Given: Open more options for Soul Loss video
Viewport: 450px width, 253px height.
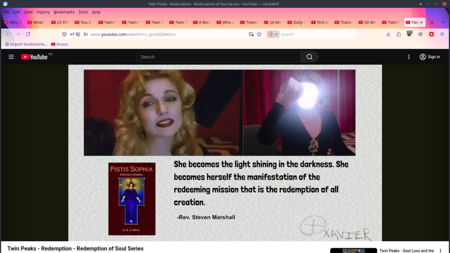Looking at the screenshot, I should click(x=440, y=251).
